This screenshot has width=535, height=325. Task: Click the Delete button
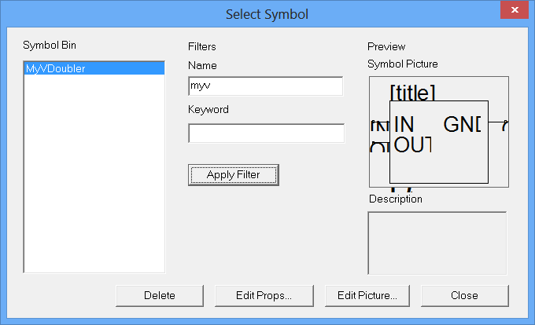click(x=160, y=295)
